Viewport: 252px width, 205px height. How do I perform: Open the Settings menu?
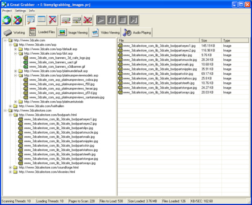(20, 10)
